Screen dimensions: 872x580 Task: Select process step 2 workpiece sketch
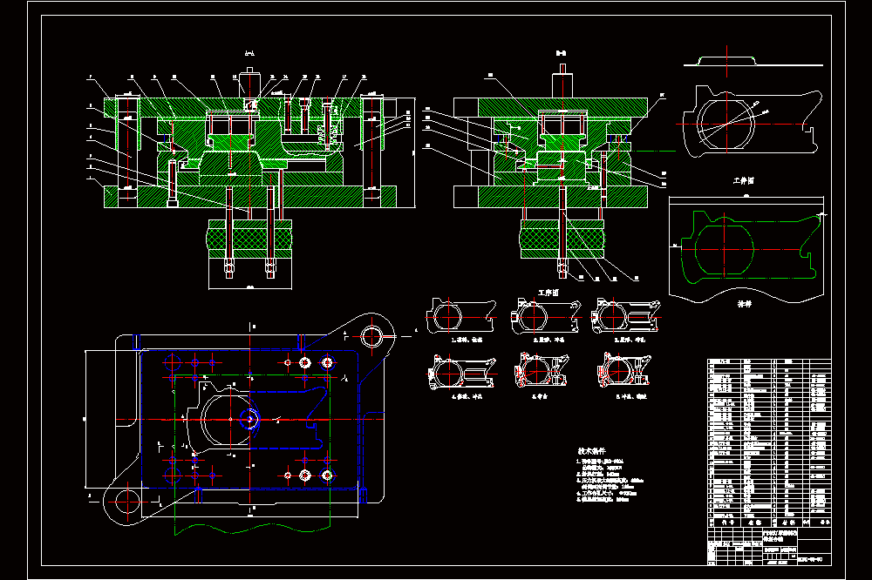coord(546,317)
